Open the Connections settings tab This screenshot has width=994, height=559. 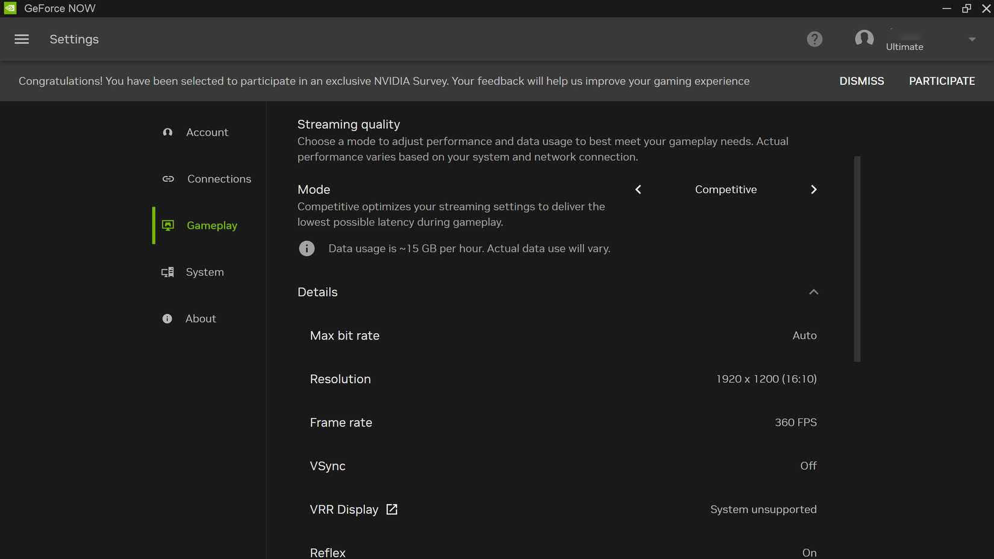coord(206,179)
